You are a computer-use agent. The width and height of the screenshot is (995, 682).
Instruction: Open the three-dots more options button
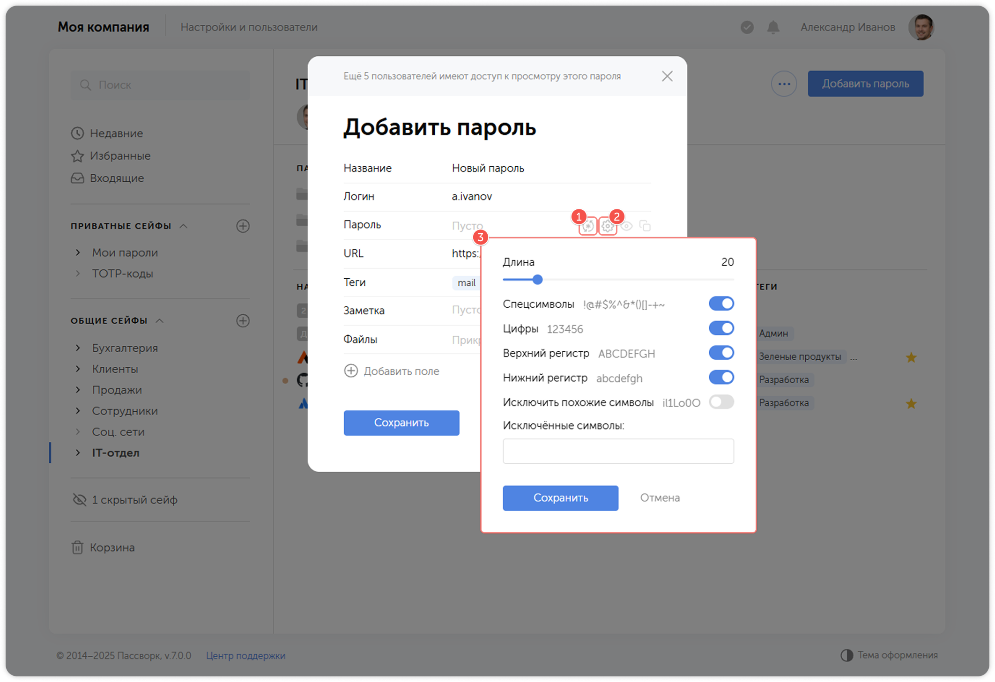click(784, 84)
